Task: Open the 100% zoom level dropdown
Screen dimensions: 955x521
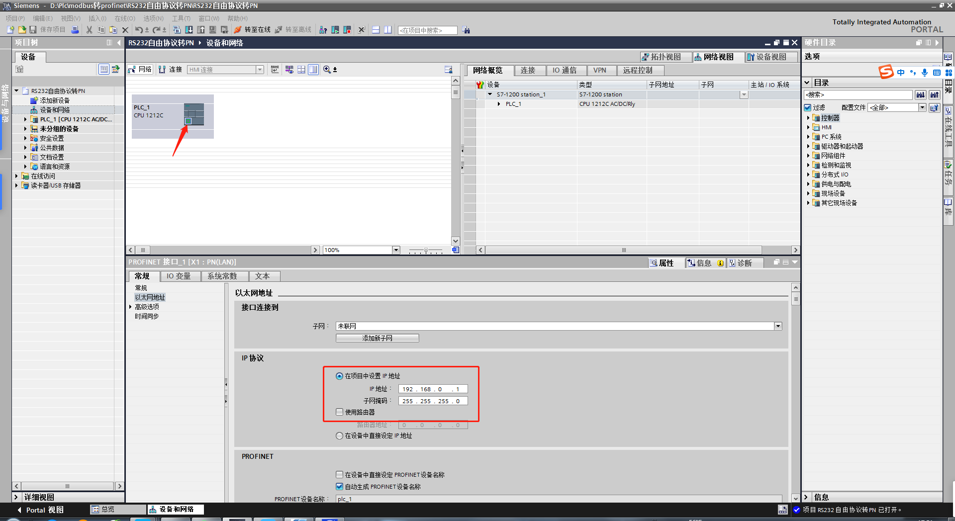Action: pyautogui.click(x=396, y=250)
